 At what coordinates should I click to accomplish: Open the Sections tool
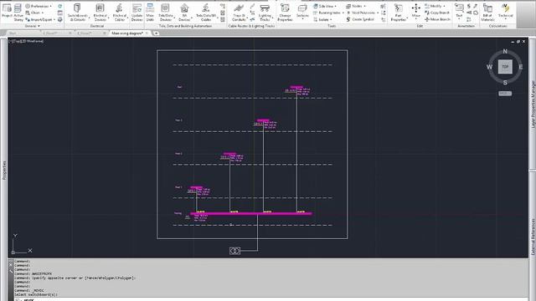[302, 13]
